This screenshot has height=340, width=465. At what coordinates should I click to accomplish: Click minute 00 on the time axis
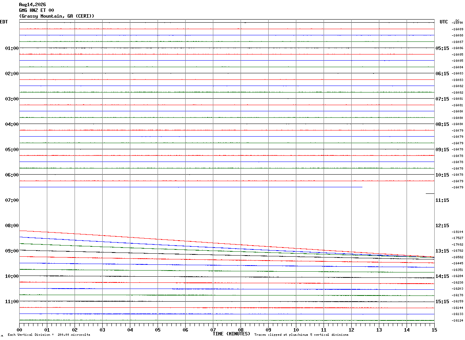(x=19, y=330)
